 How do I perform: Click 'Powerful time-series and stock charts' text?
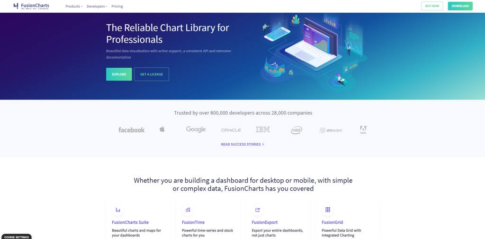(207, 233)
